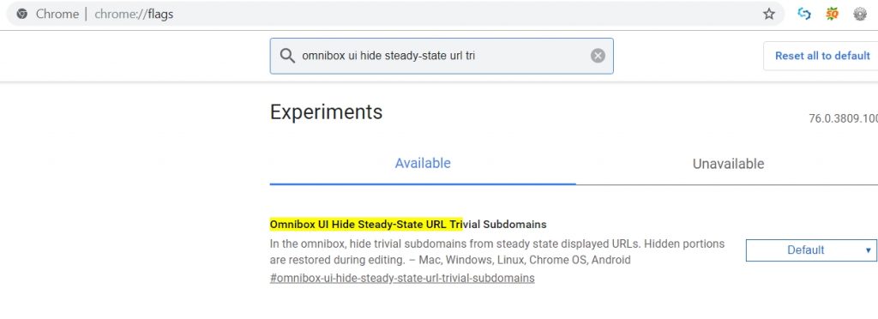Open the orange SQ extension icon
The height and width of the screenshot is (319, 878).
point(832,14)
